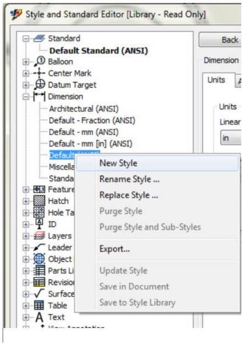Click the Leader arrow icon
This screenshot has width=243, height=344.
tap(40, 248)
